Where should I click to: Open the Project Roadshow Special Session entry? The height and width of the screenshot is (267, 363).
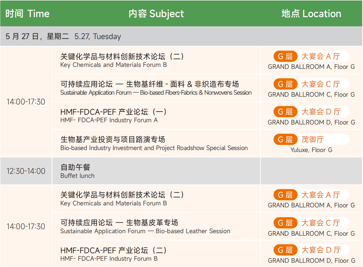[154, 148]
